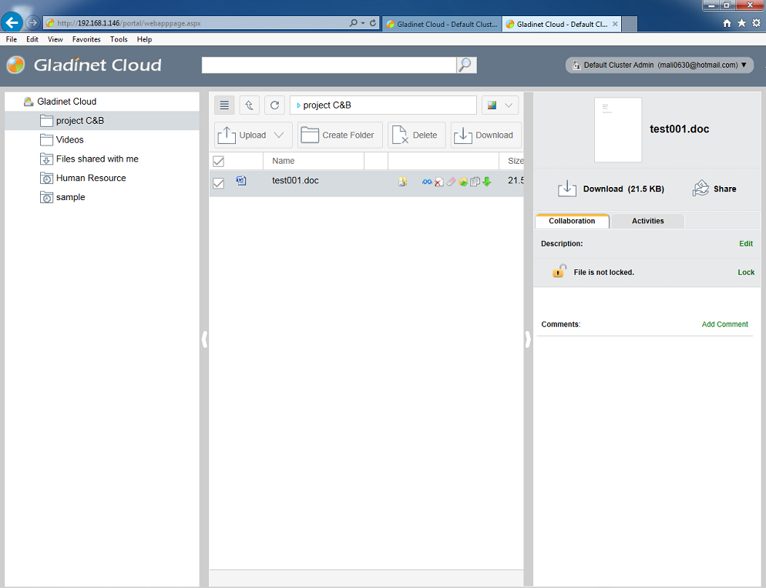Click the search magnifier button
The image size is (766, 588).
point(466,65)
